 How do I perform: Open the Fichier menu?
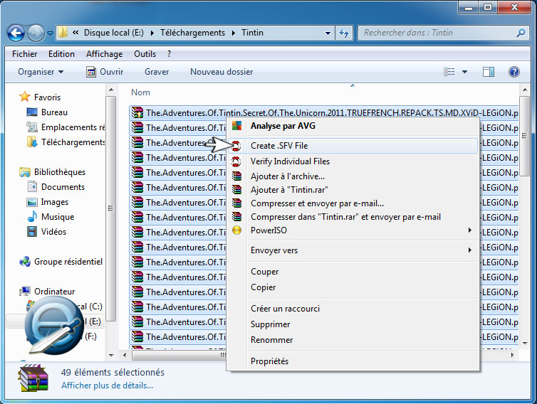click(24, 54)
